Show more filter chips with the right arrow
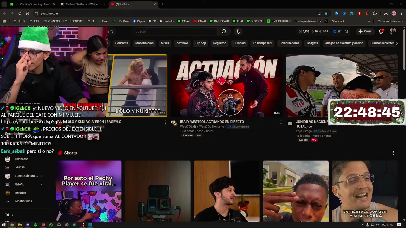The image size is (406, 228). click(397, 43)
